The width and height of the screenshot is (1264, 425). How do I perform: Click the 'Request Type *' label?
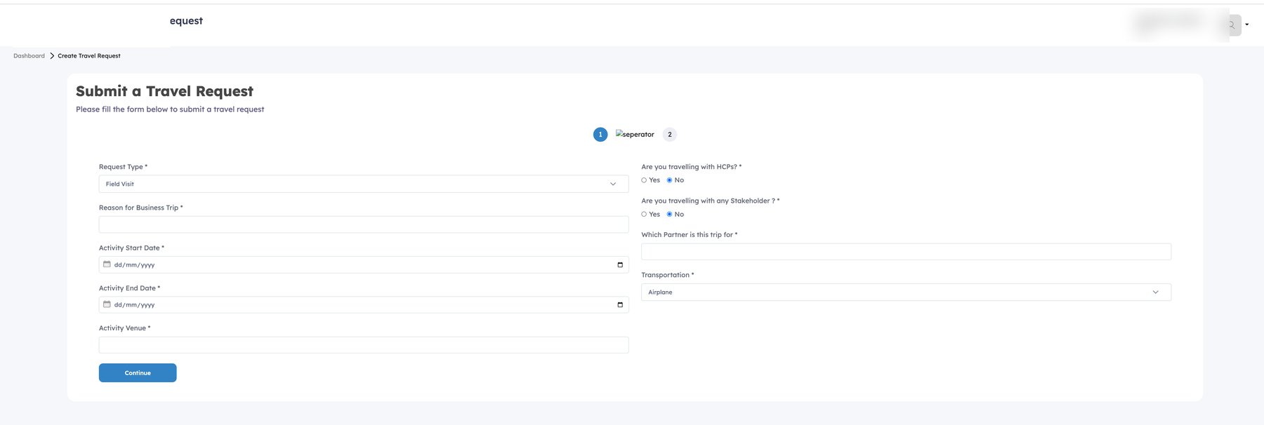click(x=123, y=167)
